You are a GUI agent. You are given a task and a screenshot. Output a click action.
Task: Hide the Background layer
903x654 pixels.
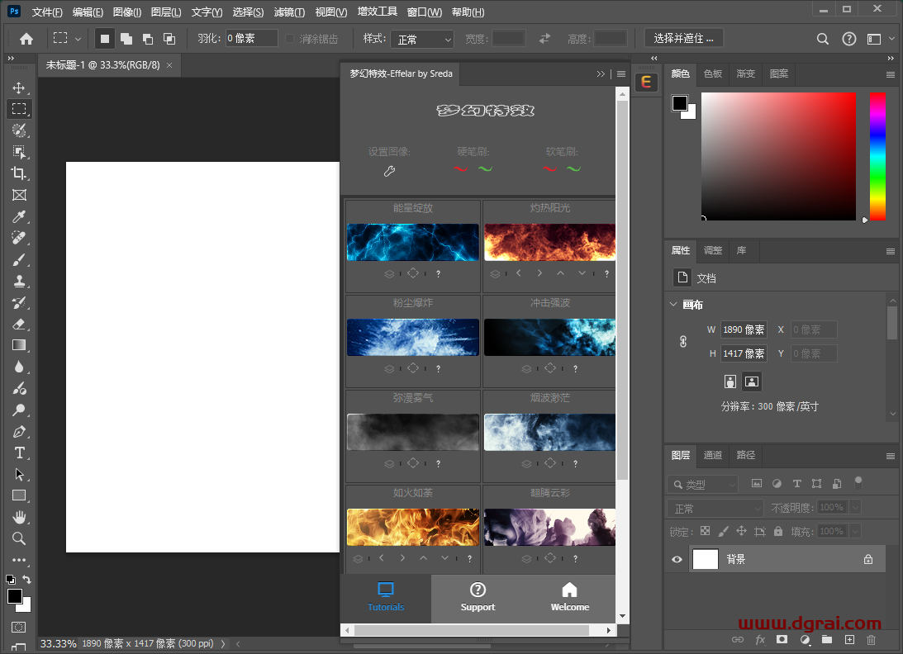(x=676, y=559)
